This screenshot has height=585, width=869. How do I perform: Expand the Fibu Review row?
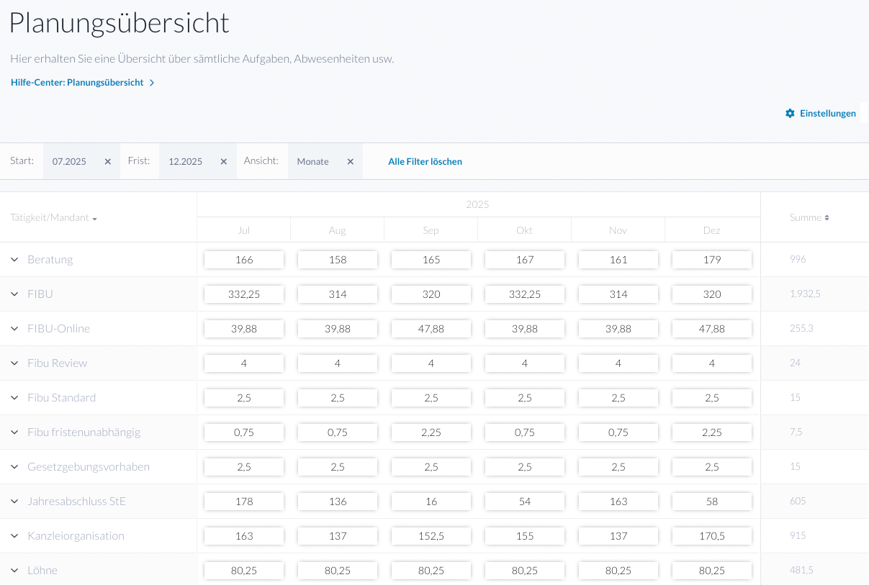click(x=14, y=363)
